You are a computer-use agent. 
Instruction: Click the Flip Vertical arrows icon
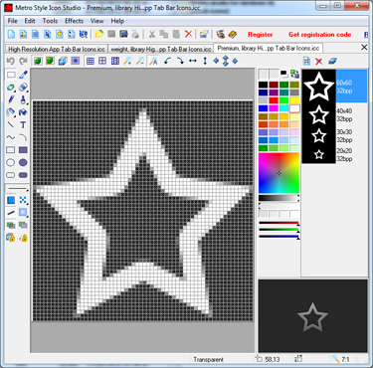point(205,61)
